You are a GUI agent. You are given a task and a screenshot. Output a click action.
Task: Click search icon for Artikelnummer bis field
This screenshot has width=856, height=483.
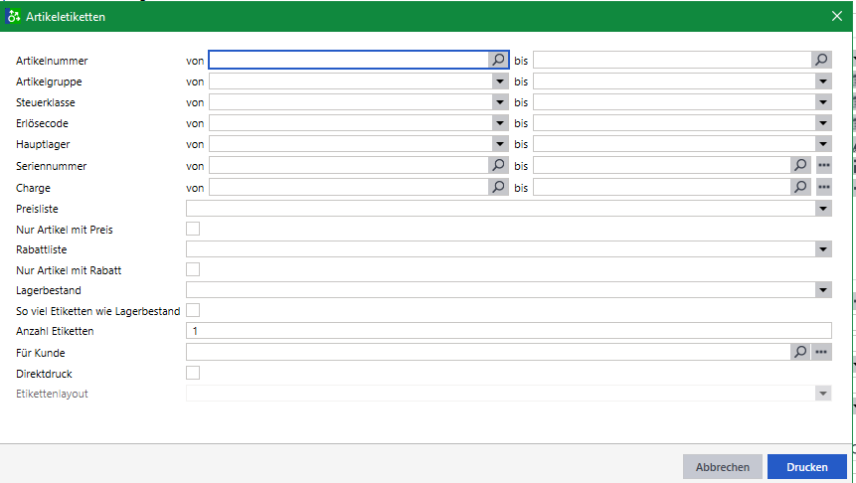pos(821,61)
